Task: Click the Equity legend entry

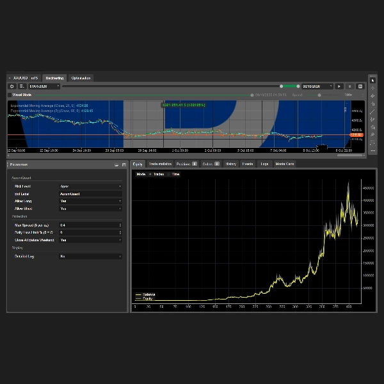Action: click(x=144, y=298)
